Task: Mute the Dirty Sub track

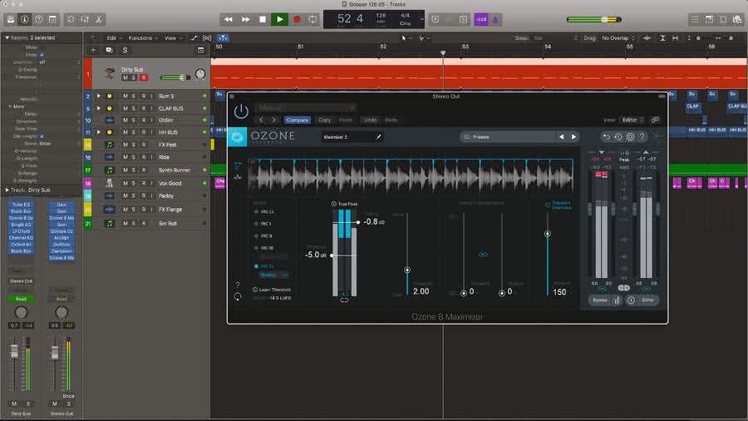Action: (125, 77)
